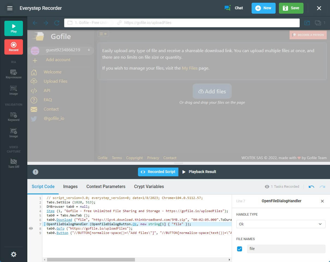Open Chat support
330x262 pixels.
pos(234,8)
